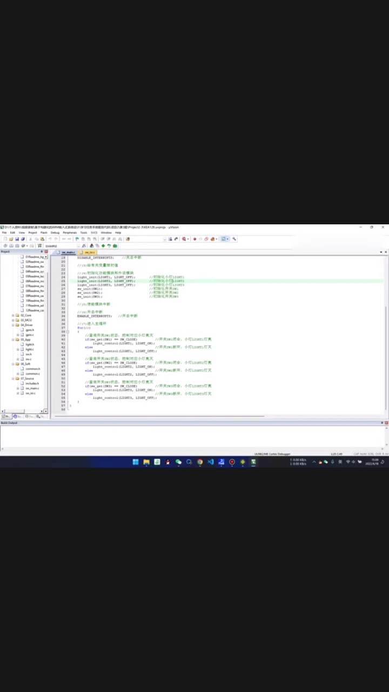Viewport: 389px width, 692px height.
Task: Select common.h in the project tree
Action: point(32,369)
